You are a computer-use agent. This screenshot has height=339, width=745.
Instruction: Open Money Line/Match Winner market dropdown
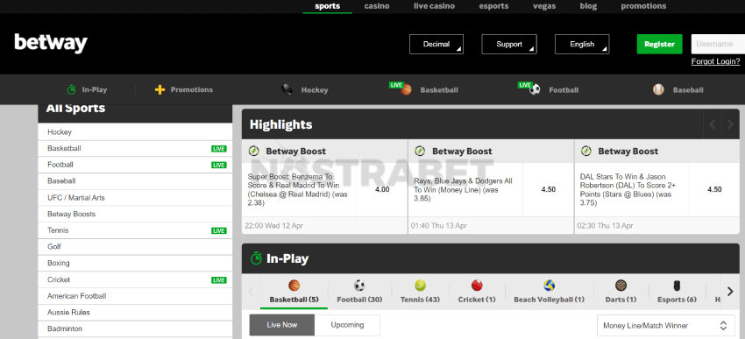point(665,326)
